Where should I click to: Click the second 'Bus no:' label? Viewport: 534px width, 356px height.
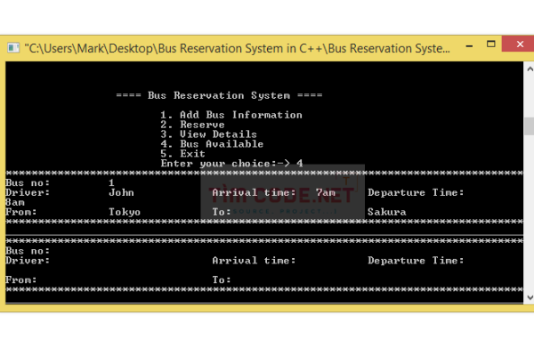28,251
